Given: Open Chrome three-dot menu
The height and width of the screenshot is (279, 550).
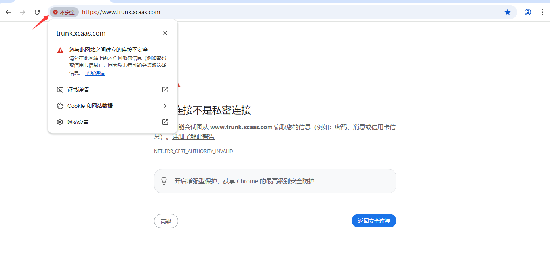Looking at the screenshot, I should [542, 12].
